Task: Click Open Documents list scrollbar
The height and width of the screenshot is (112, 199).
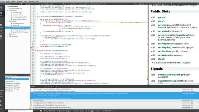Action: [30, 93]
